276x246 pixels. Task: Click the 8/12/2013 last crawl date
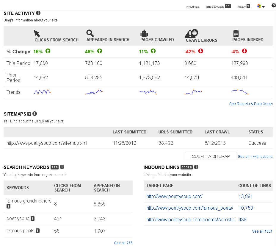[215, 143]
